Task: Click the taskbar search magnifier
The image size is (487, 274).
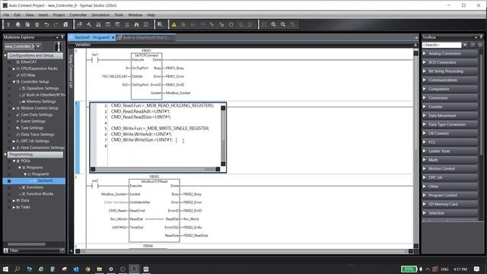Action: click(17, 269)
